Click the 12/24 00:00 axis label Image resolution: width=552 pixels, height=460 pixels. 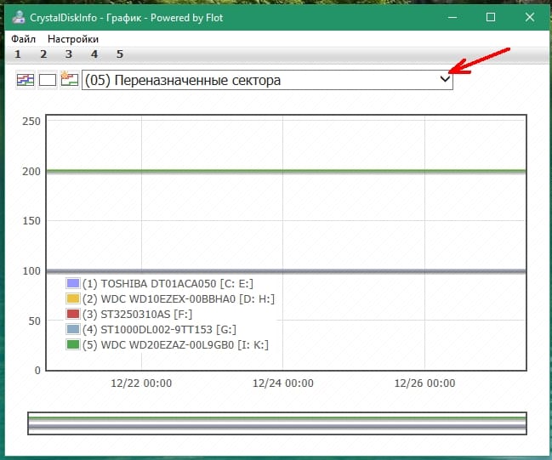[x=283, y=383]
